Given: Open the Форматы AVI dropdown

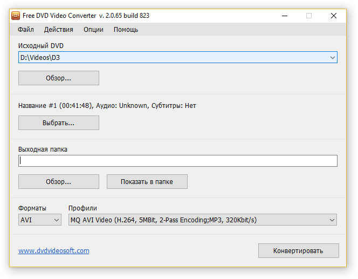Looking at the screenshot, I should (x=40, y=220).
